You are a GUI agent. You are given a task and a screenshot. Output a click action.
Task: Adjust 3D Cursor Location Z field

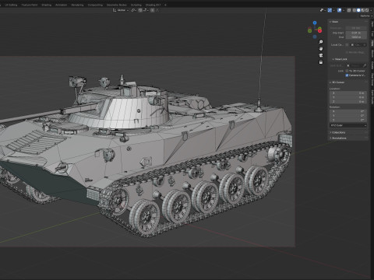click(x=348, y=102)
